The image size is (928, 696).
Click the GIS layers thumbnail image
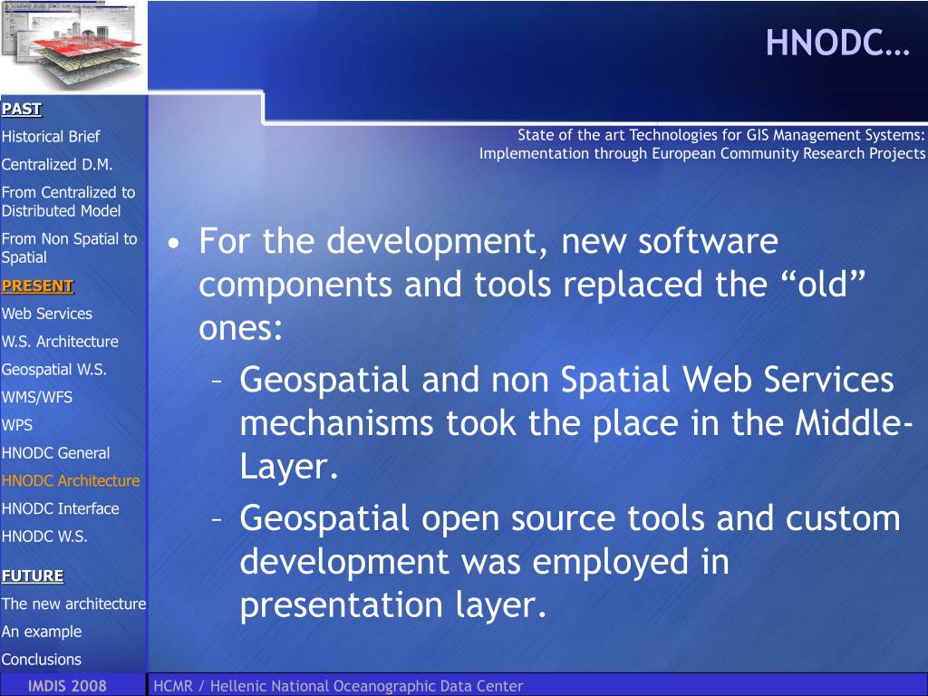(72, 46)
